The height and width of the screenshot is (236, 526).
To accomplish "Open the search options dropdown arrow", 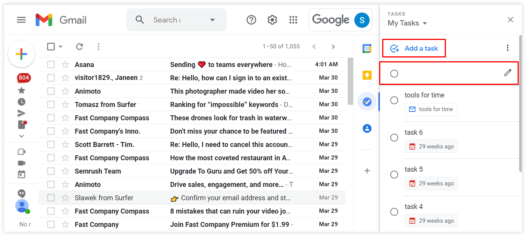I will point(212,19).
